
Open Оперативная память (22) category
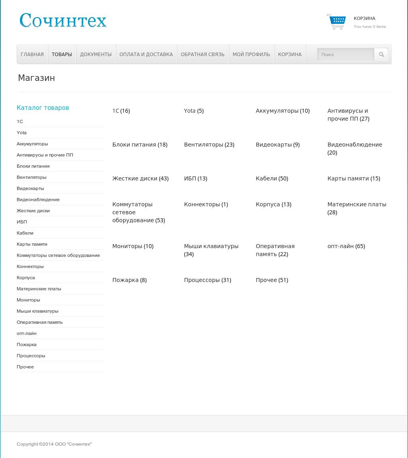(x=275, y=250)
